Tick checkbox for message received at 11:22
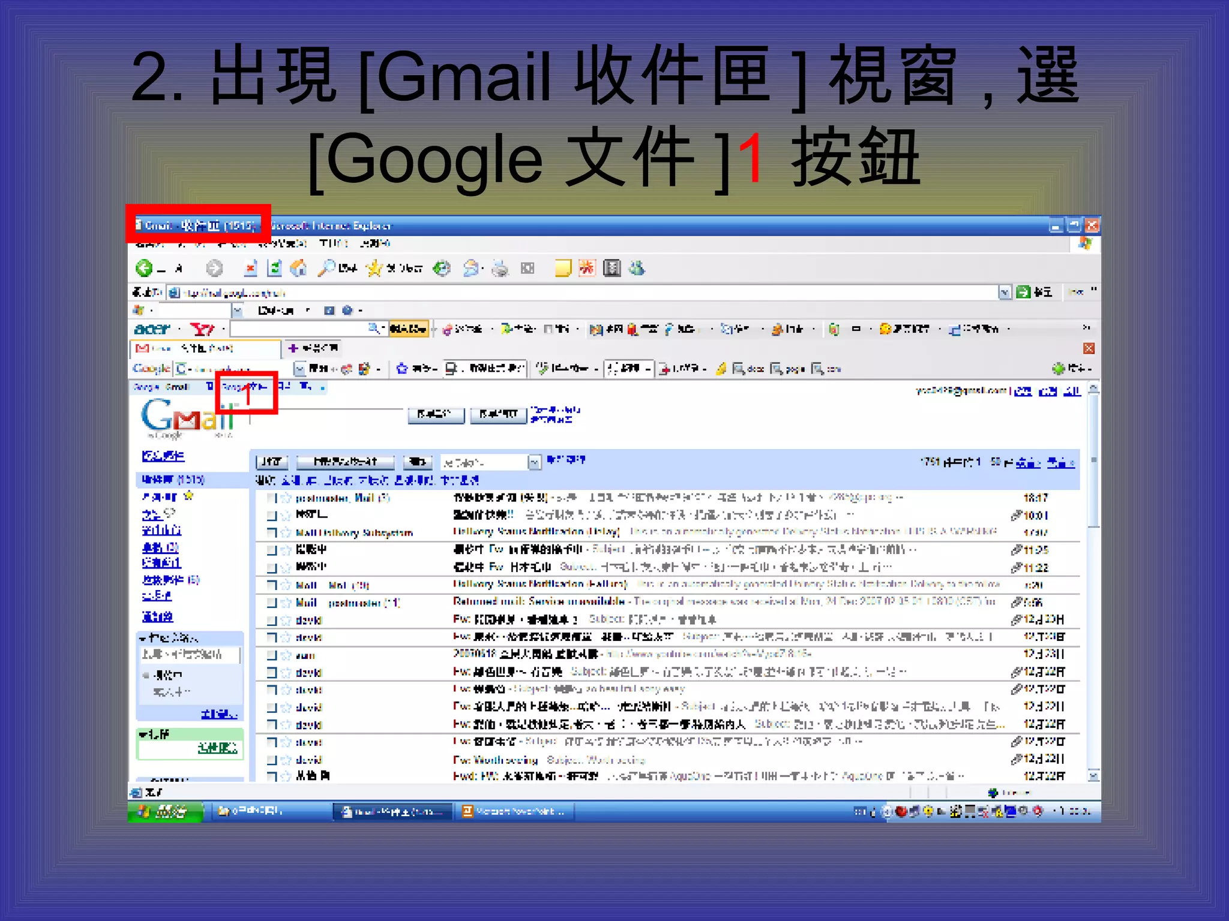Screen dimensions: 1229x921 (271, 567)
